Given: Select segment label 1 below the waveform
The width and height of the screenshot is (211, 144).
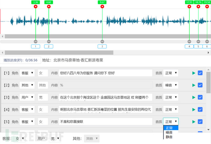Looking at the screenshot, I should click(35, 47).
